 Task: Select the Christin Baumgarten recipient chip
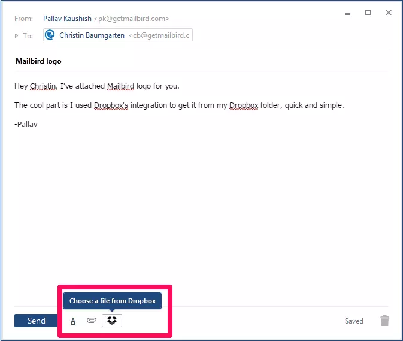click(118, 35)
